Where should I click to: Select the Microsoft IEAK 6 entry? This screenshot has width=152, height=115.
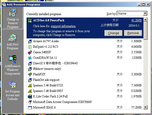click(85, 107)
